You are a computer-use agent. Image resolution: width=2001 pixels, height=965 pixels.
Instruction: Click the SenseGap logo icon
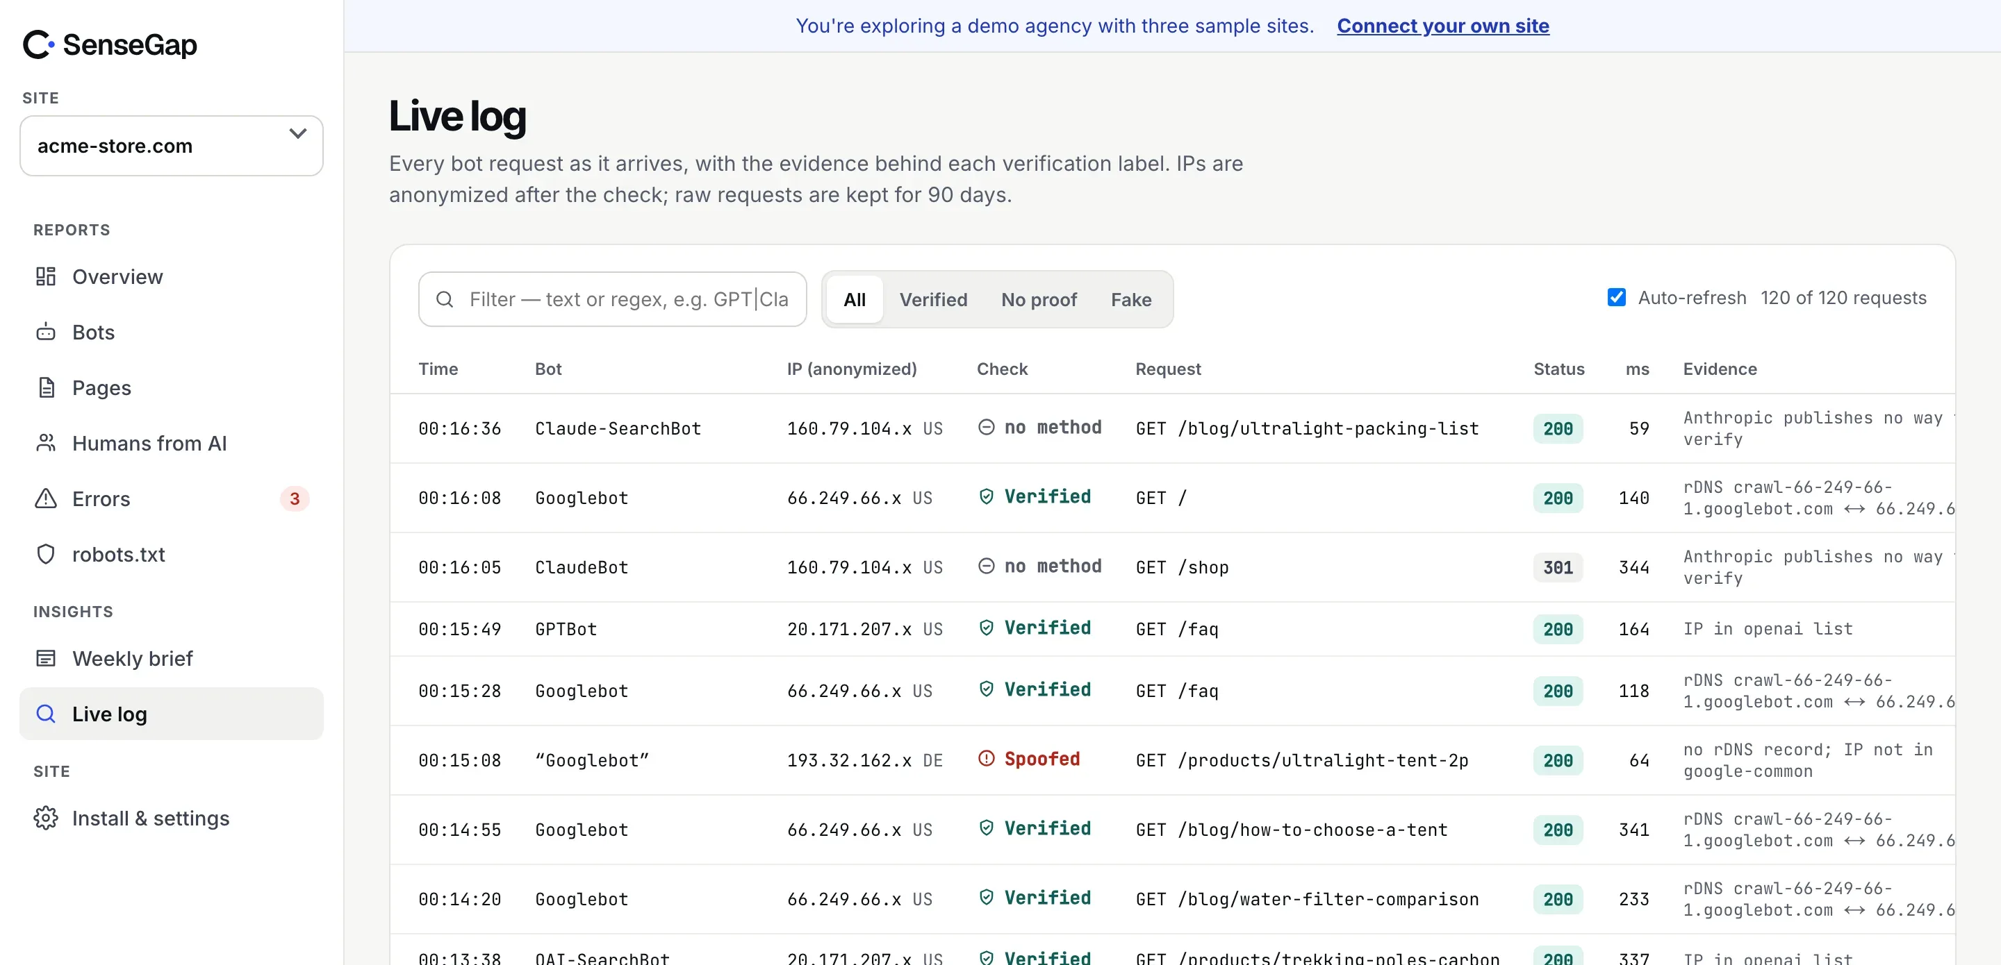pos(38,44)
